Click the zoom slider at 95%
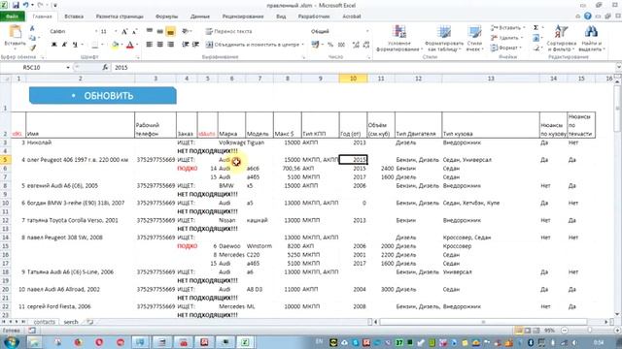 590,330
